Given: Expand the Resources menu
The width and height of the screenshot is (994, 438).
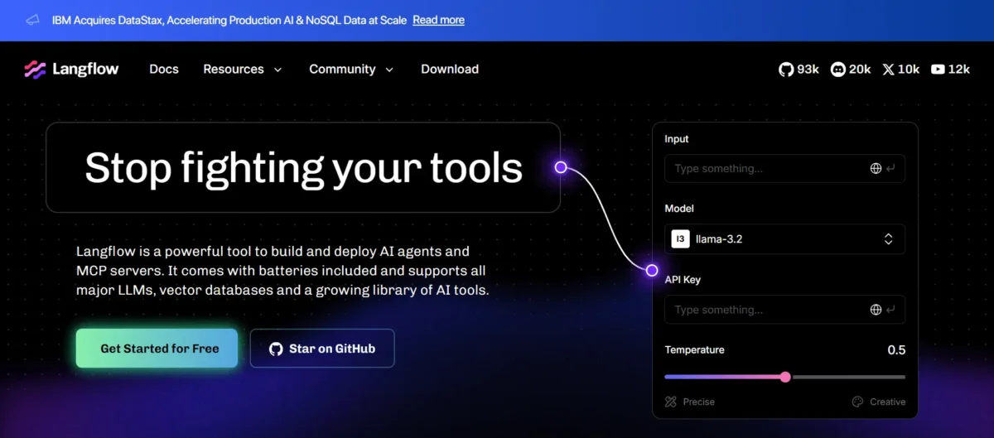Looking at the screenshot, I should [243, 70].
